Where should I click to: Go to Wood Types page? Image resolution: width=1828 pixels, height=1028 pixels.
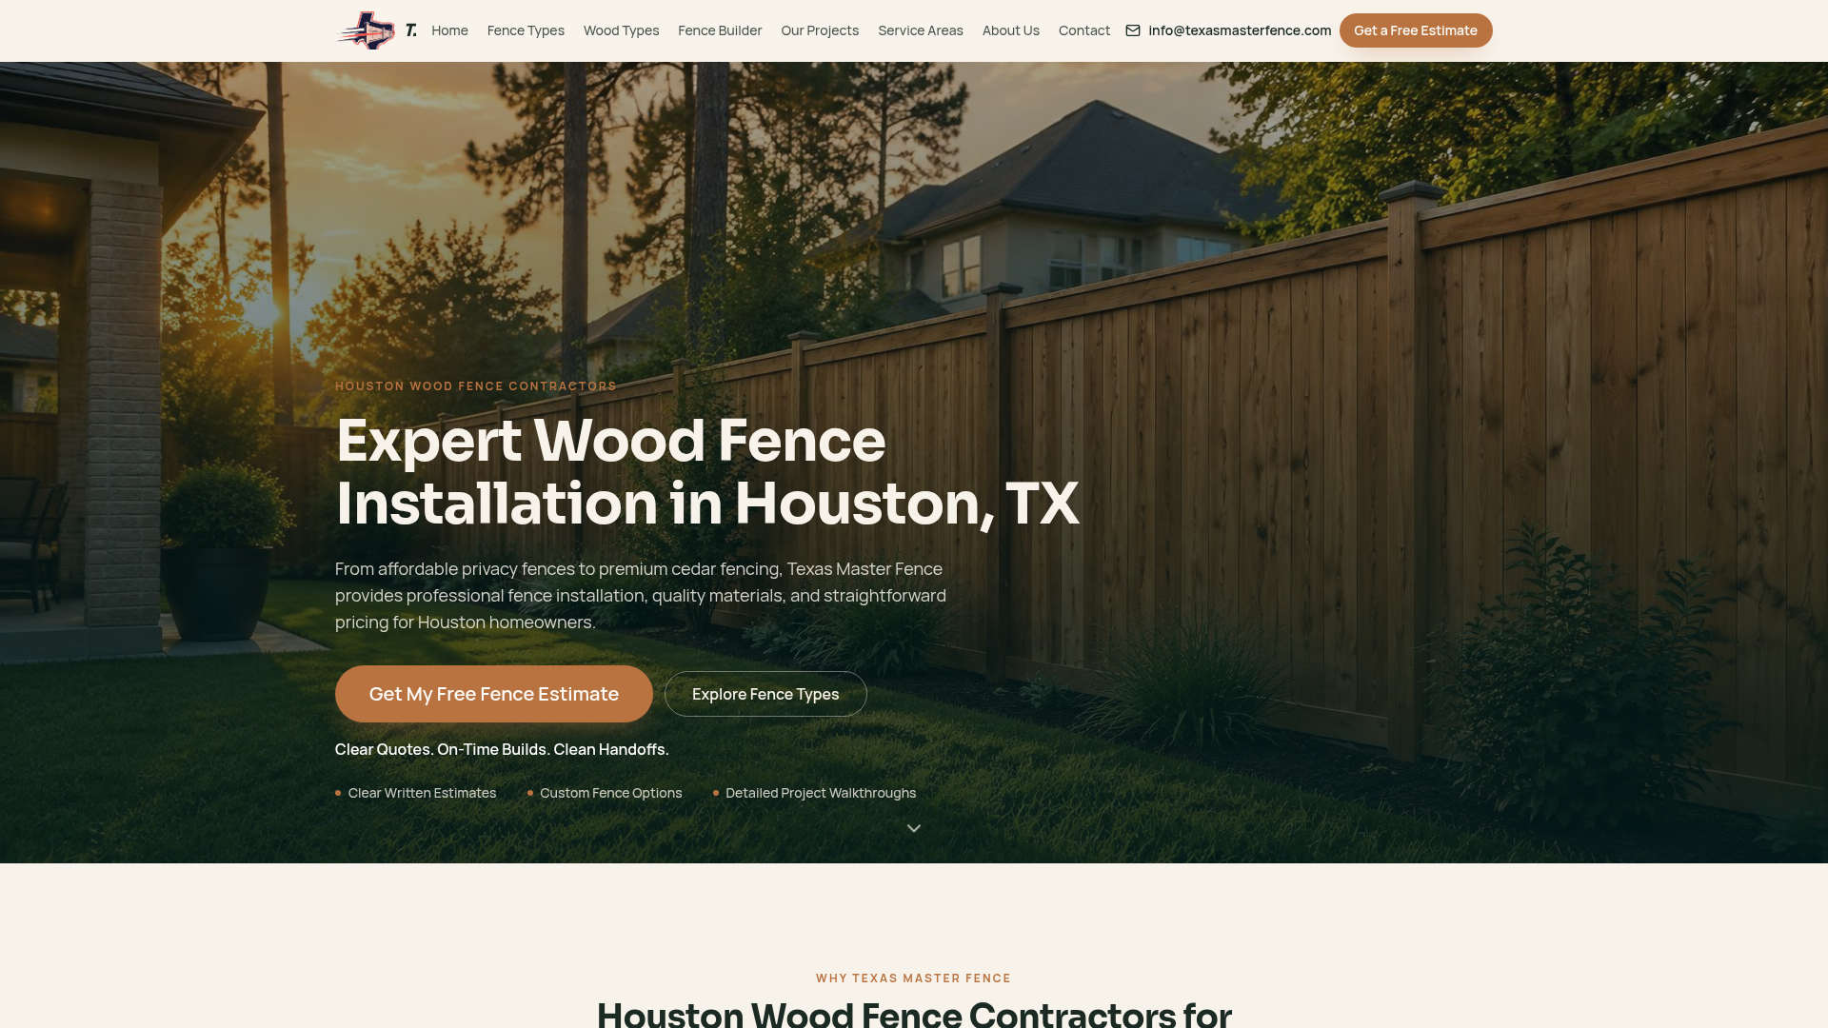click(x=621, y=30)
